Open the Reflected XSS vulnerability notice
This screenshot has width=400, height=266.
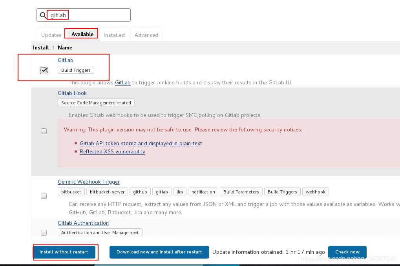tap(113, 151)
